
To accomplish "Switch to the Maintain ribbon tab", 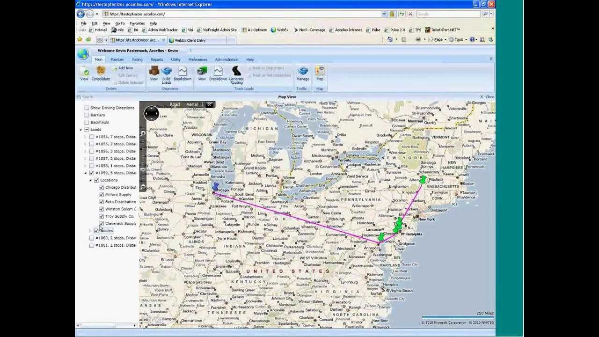I will point(117,59).
